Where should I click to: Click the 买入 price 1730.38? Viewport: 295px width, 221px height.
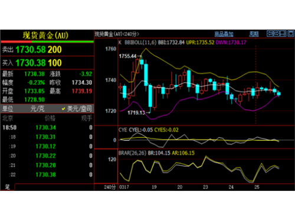pyautogui.click(x=31, y=63)
